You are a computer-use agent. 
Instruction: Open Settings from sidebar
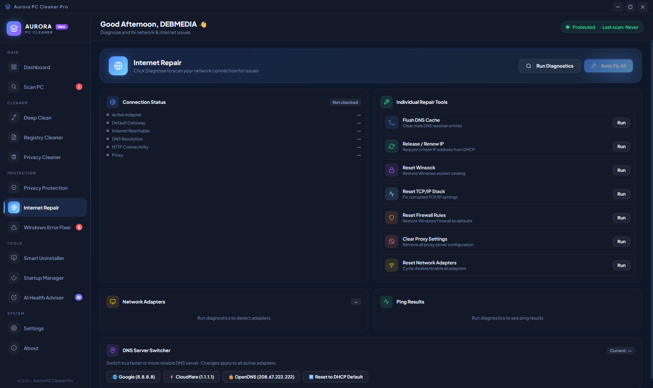tap(45, 328)
